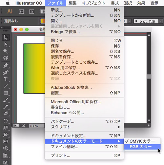Select the Magic Wand tool
164x165 pixels.
click(x=6, y=51)
